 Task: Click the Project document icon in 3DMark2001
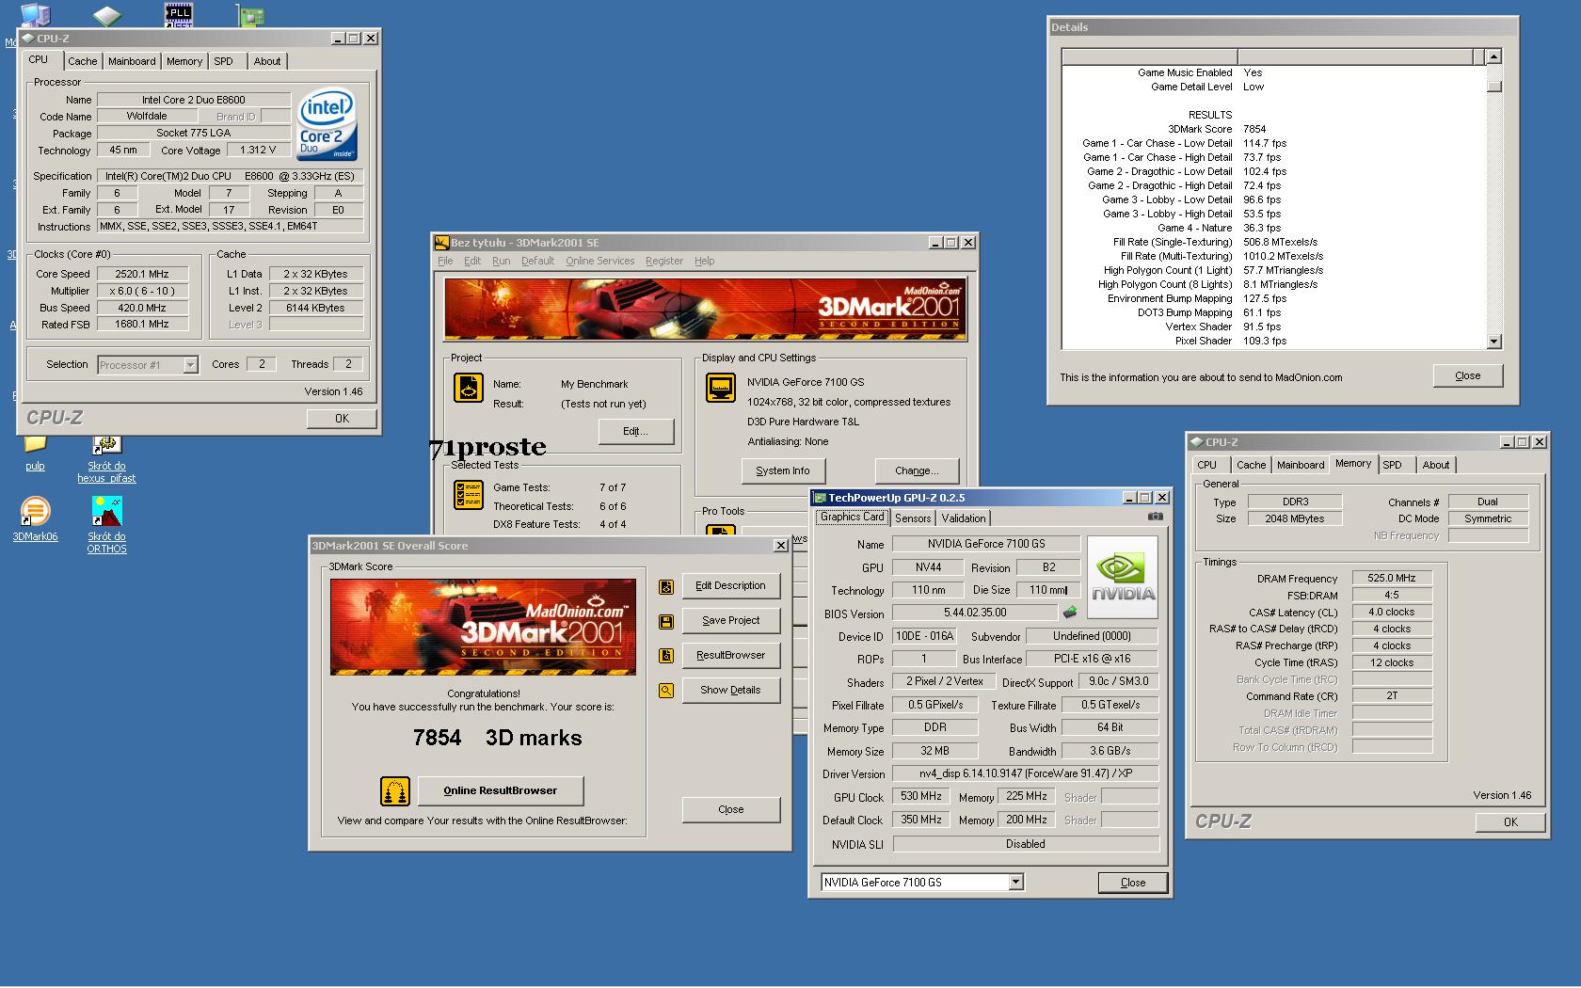469,387
